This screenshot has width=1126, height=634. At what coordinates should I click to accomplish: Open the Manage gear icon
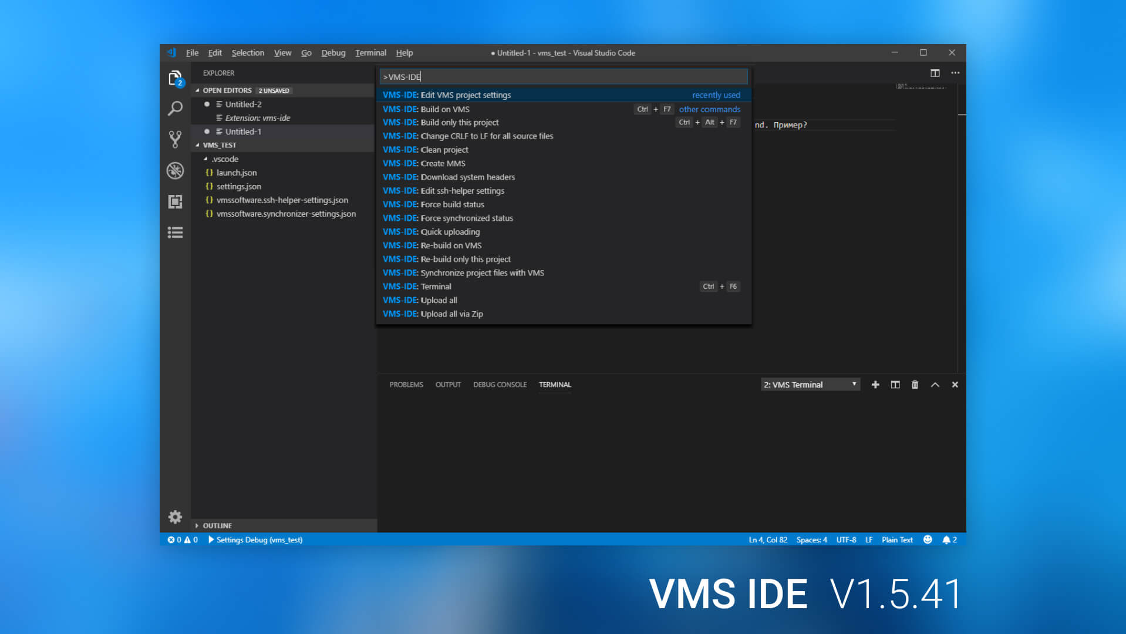point(175,517)
